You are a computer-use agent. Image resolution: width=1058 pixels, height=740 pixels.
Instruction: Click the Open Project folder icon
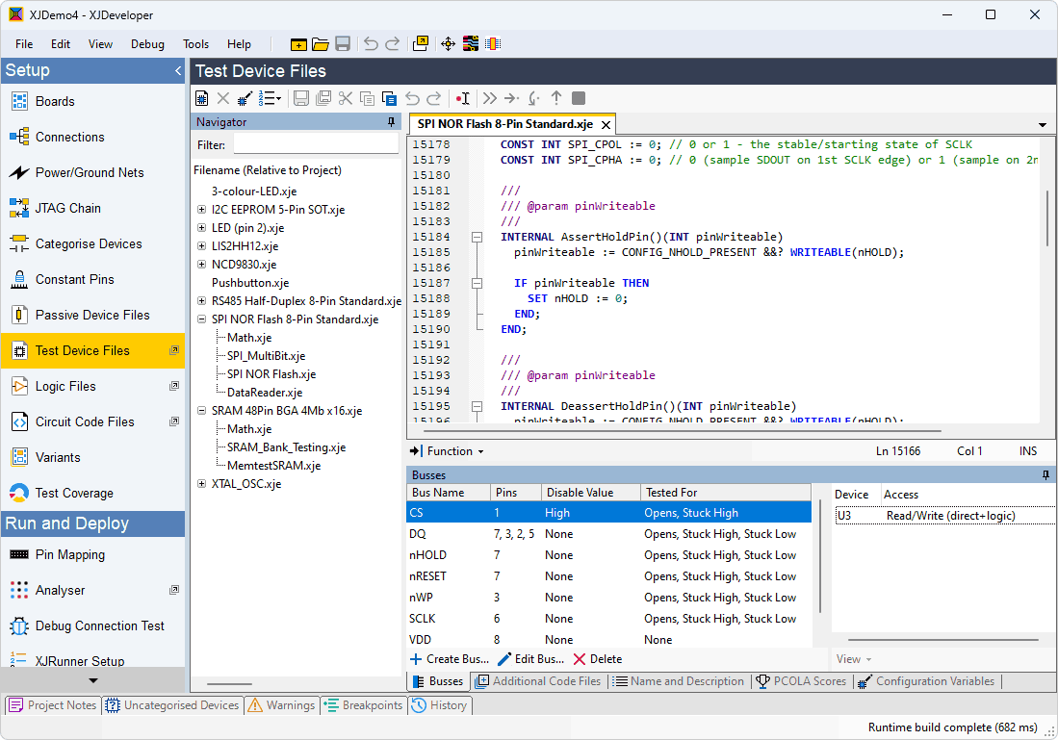pos(321,44)
